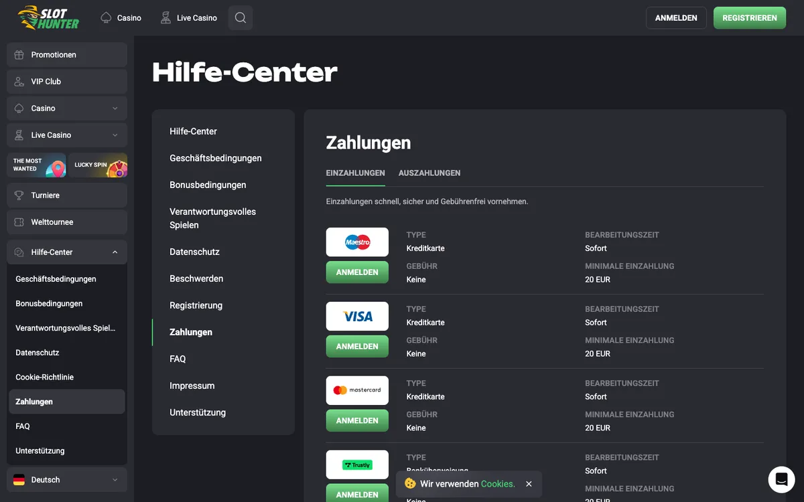Click Anmelden under the VISA logo

(357, 347)
